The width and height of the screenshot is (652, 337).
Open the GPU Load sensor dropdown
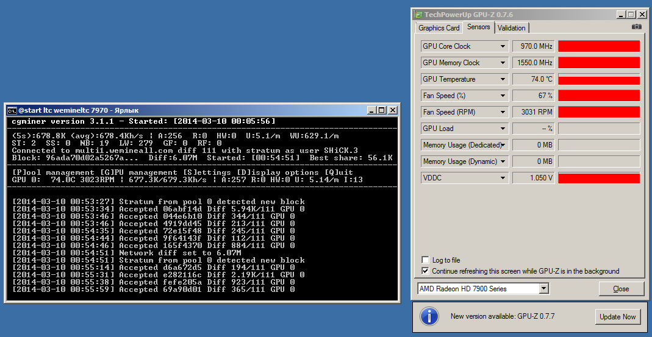point(503,129)
